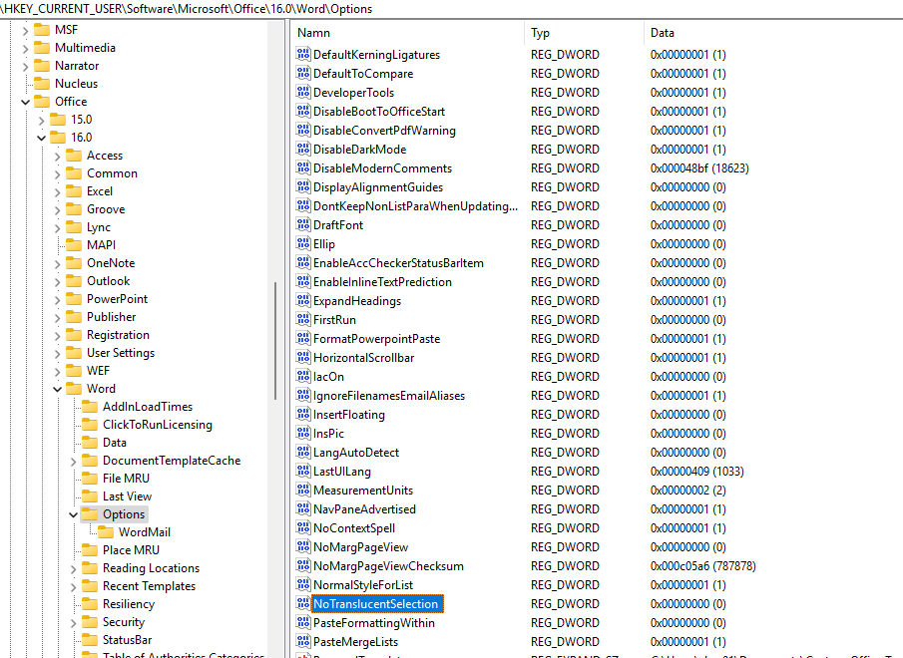Image resolution: width=903 pixels, height=658 pixels.
Task: Click the data cell 0x00000409 (1033)
Action: [x=696, y=471]
